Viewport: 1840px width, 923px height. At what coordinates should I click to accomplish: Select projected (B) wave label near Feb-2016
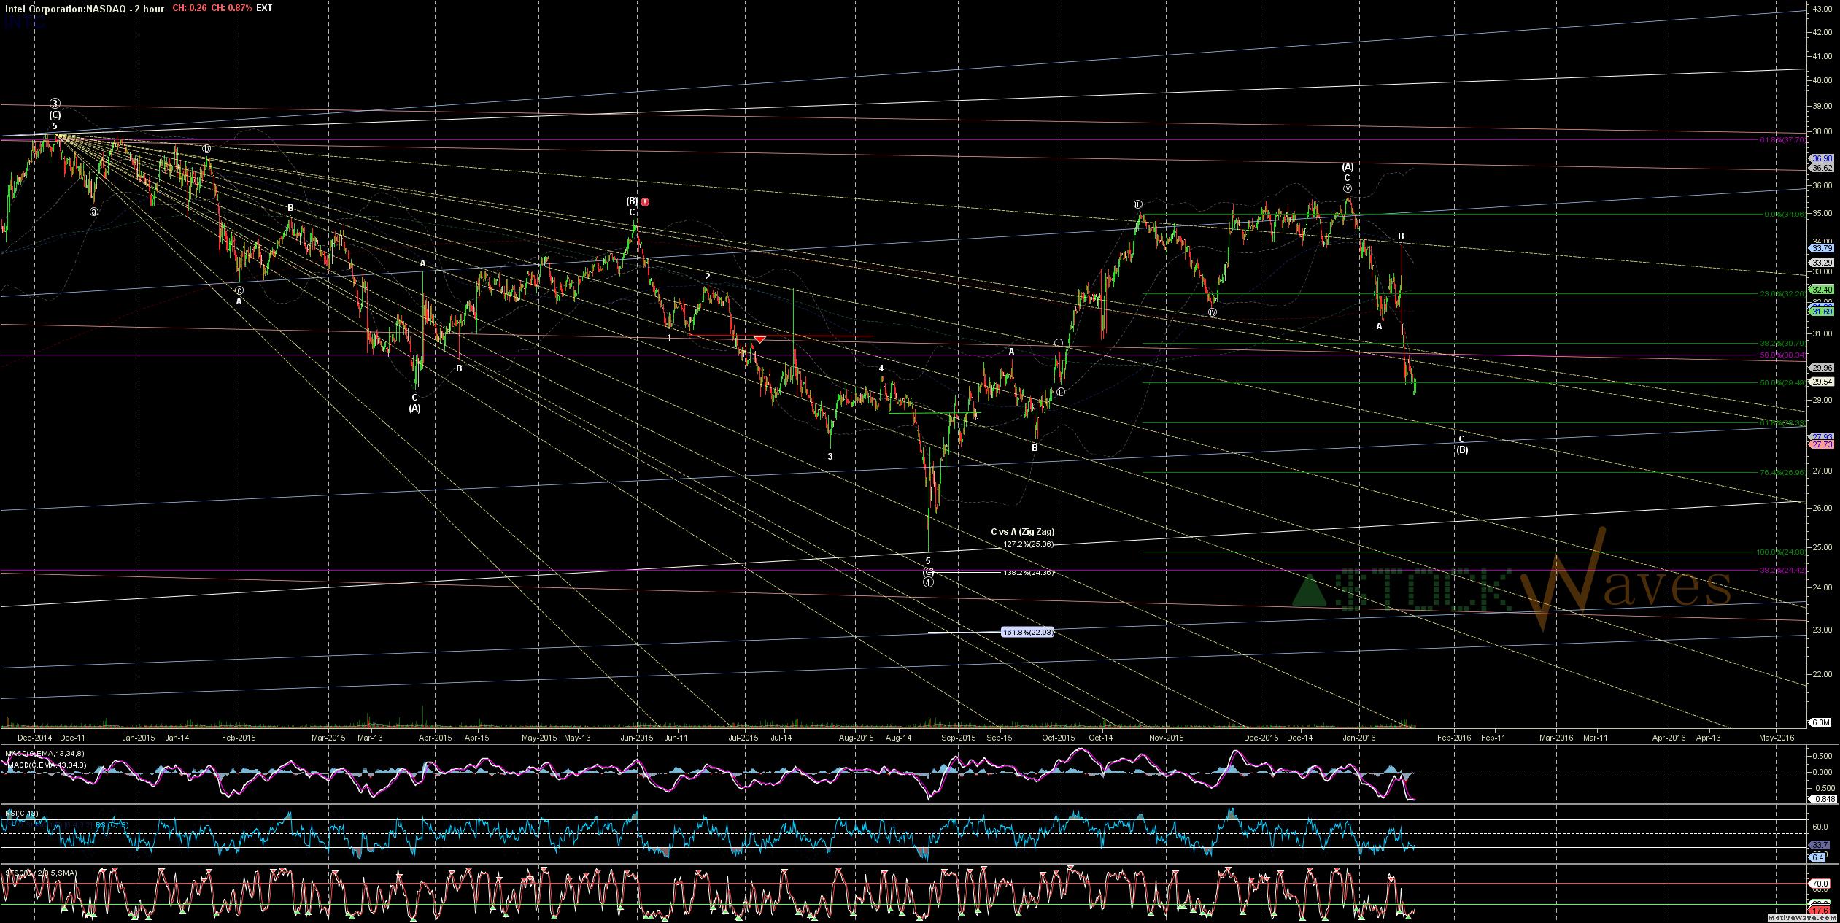click(x=1462, y=450)
